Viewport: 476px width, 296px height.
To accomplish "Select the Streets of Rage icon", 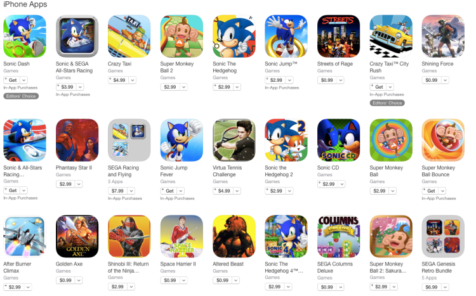I will 338,36.
